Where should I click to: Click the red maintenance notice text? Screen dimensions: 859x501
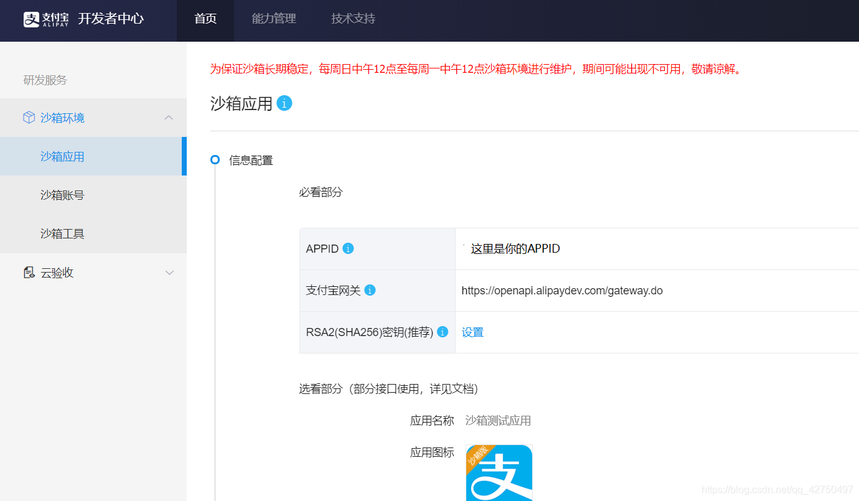click(476, 69)
